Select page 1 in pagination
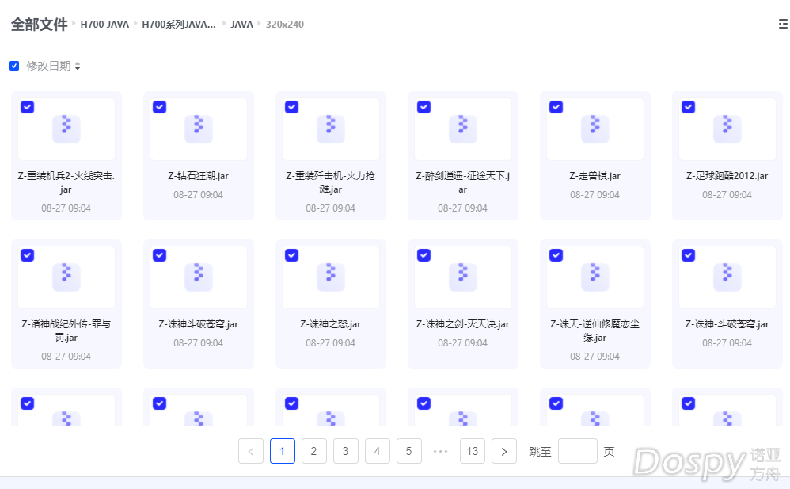790x489 pixels. pos(283,451)
